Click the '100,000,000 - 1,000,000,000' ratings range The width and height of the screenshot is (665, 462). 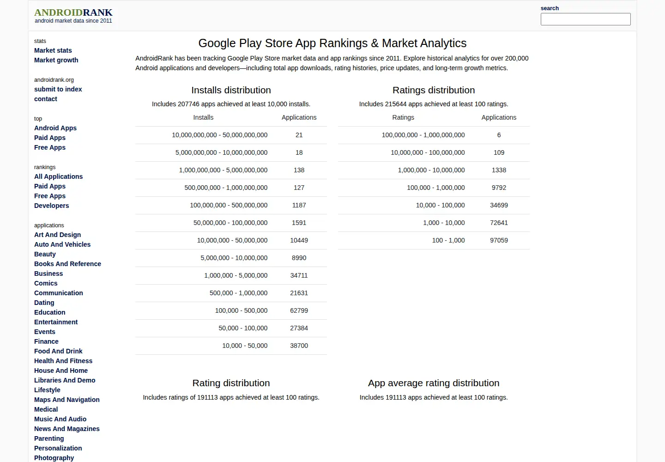pyautogui.click(x=423, y=135)
